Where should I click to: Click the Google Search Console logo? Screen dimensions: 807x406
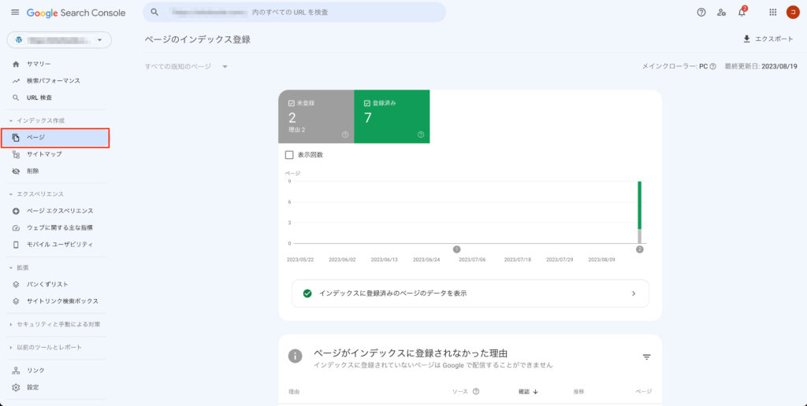pos(76,13)
